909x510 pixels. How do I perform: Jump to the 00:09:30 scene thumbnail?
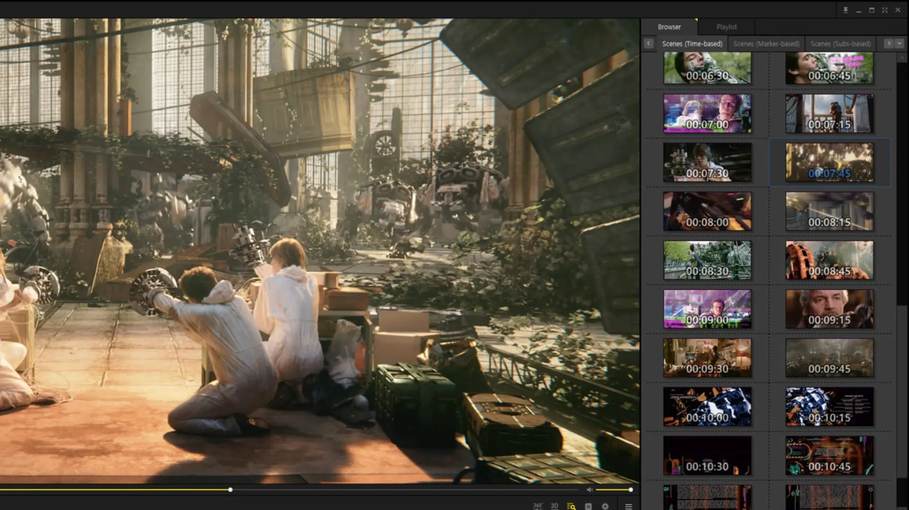pos(707,358)
